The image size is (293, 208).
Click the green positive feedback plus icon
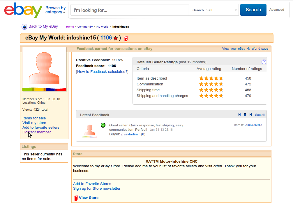tap(103, 125)
